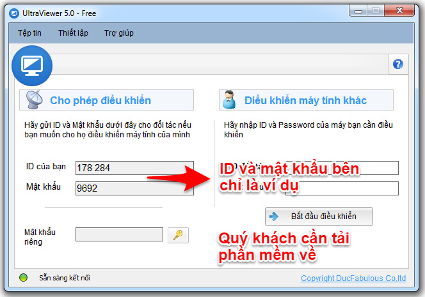Open the Tệp tin menu

pyautogui.click(x=29, y=33)
